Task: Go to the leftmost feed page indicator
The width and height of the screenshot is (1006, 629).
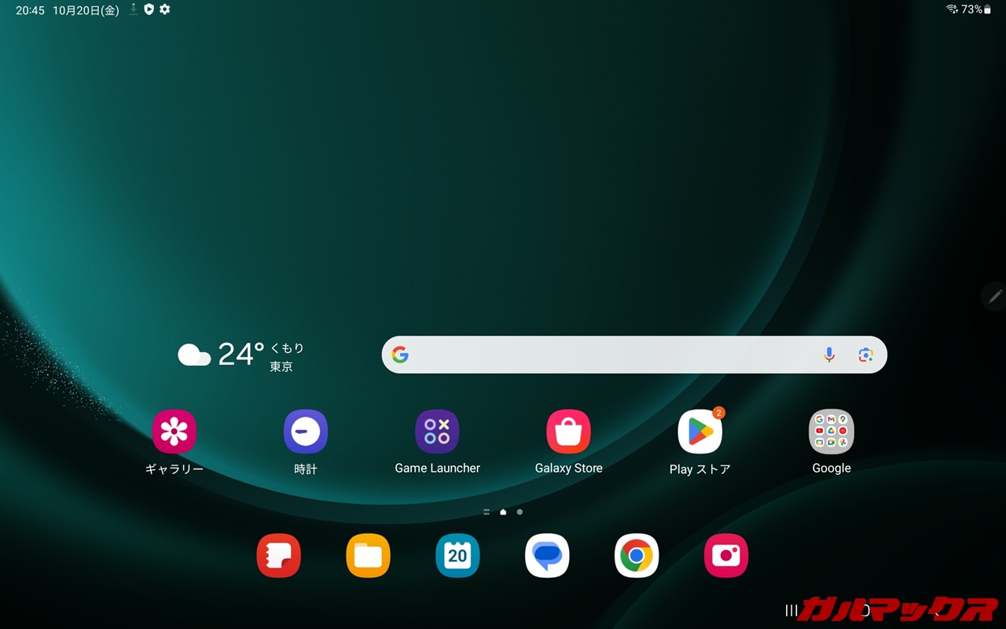Action: (486, 512)
